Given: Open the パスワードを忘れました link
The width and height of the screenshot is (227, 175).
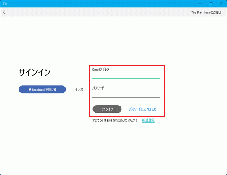Looking at the screenshot, I should [x=143, y=109].
